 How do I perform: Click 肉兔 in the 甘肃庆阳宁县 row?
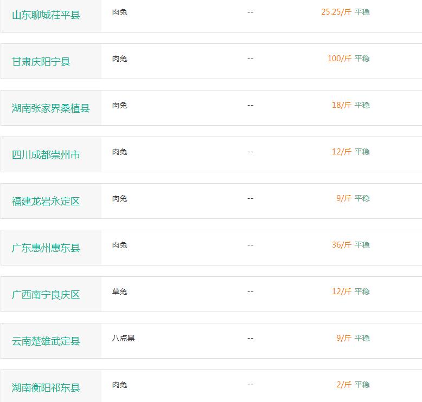pyautogui.click(x=119, y=59)
